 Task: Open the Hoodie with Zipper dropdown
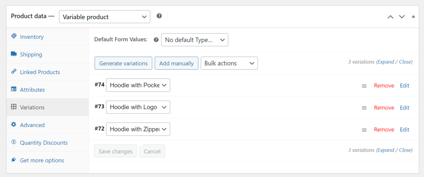[138, 129]
